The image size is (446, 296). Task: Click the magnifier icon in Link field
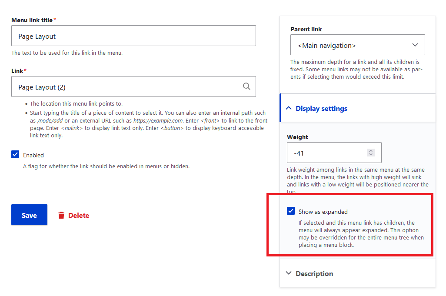(246, 86)
